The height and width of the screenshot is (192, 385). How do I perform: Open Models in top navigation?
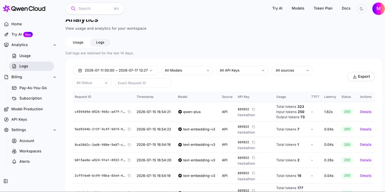298,8
